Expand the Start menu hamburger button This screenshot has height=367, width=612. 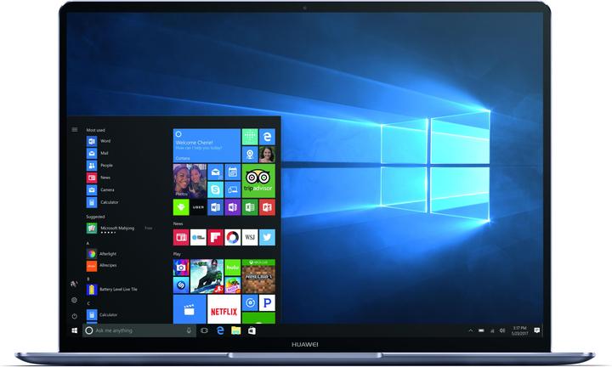click(x=75, y=129)
